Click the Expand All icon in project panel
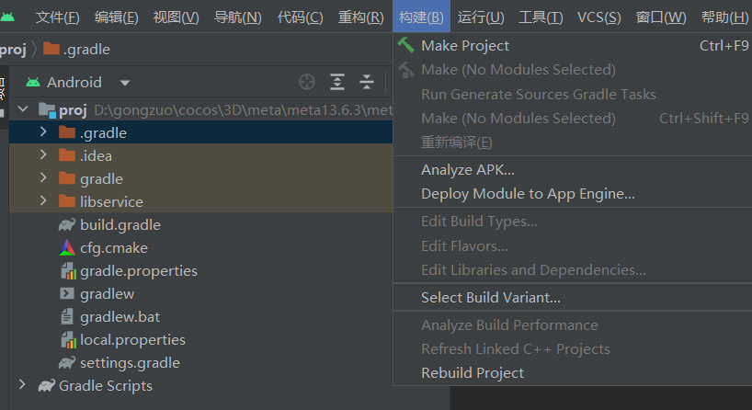Viewport: 752px width, 410px height. point(337,83)
